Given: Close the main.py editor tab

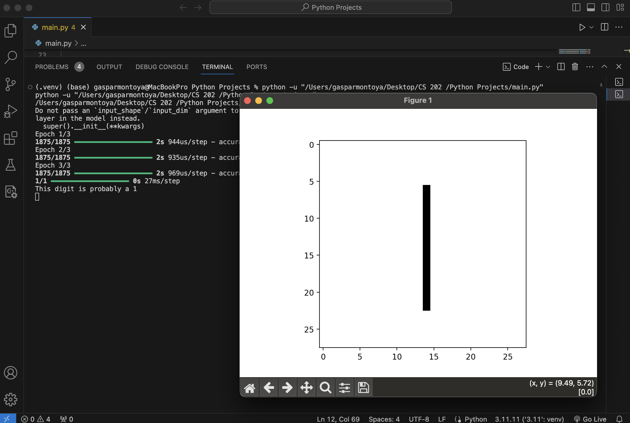Looking at the screenshot, I should (83, 27).
